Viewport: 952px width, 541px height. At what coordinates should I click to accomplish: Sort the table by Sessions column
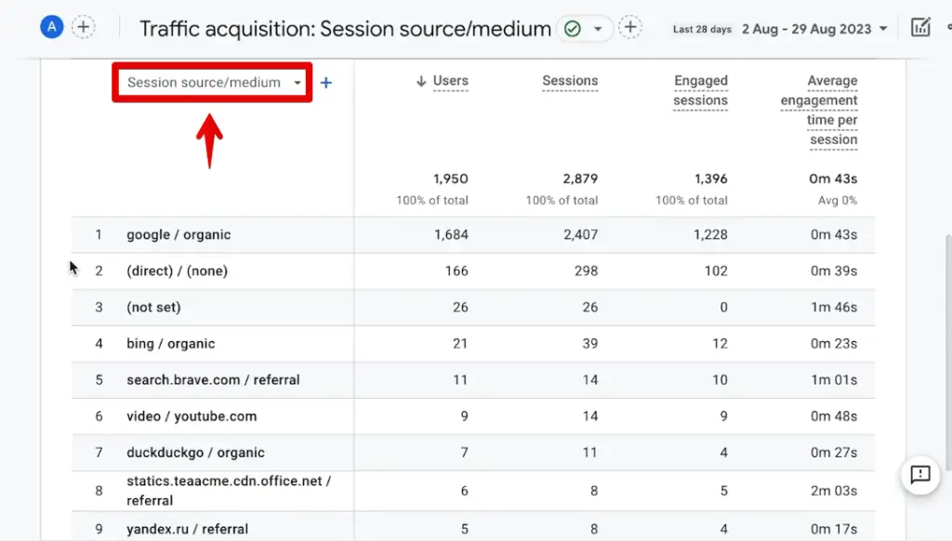tap(570, 81)
